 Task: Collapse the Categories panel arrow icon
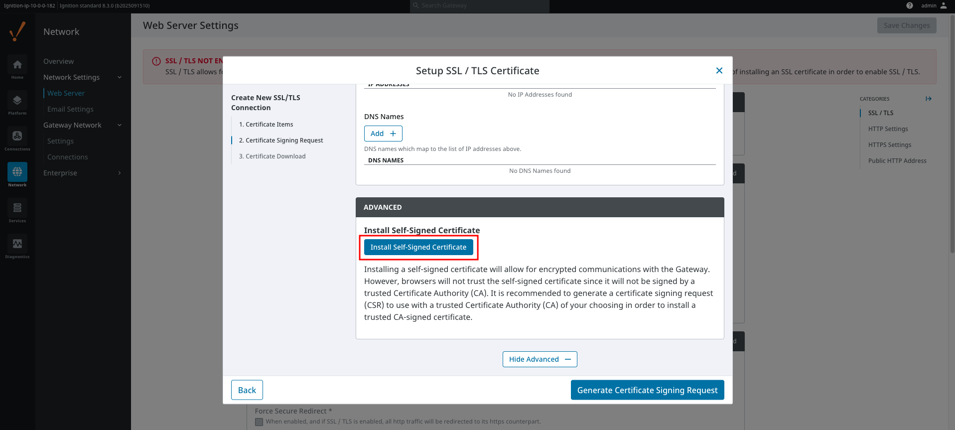(929, 99)
